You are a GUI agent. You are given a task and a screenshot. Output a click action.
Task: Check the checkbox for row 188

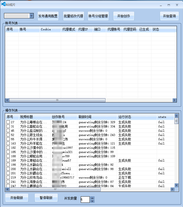click(x=8, y=156)
